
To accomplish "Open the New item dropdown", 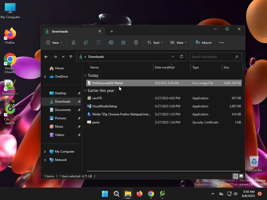I will tap(54, 42).
